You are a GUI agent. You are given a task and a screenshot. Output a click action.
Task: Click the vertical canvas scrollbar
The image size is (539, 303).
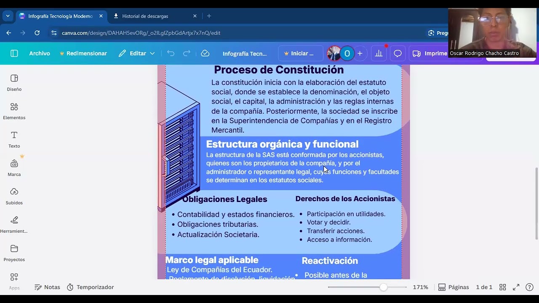pyautogui.click(x=536, y=203)
